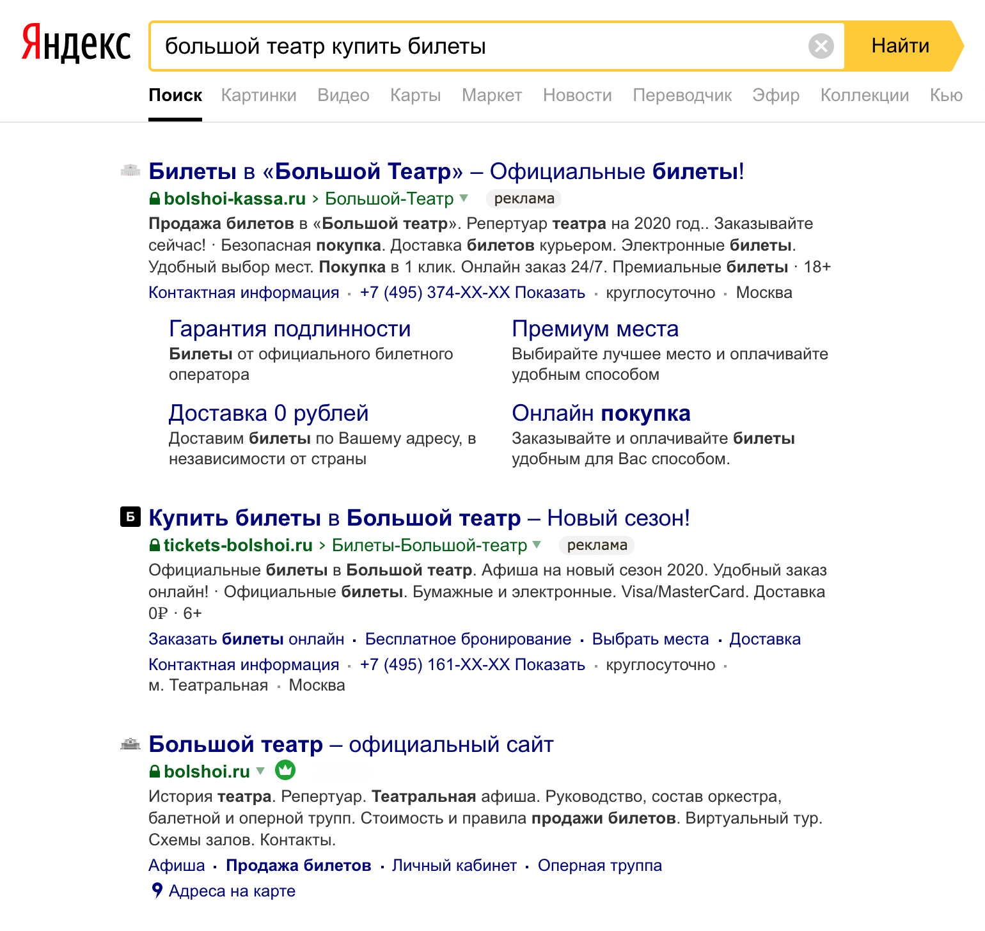This screenshot has height=931, width=985.
Task: Open the Карты tab
Action: coord(416,95)
